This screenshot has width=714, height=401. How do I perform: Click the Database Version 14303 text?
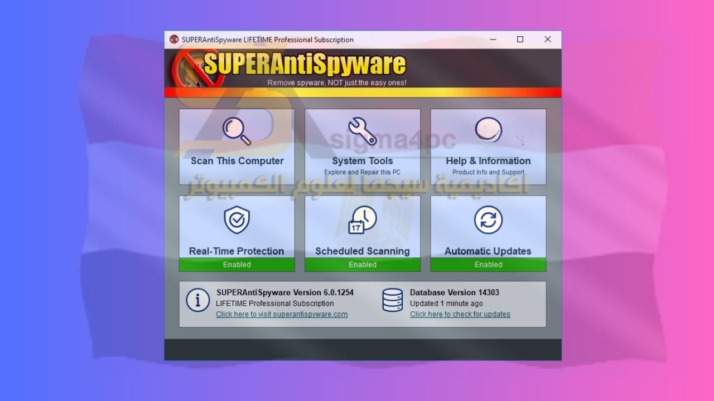point(455,292)
